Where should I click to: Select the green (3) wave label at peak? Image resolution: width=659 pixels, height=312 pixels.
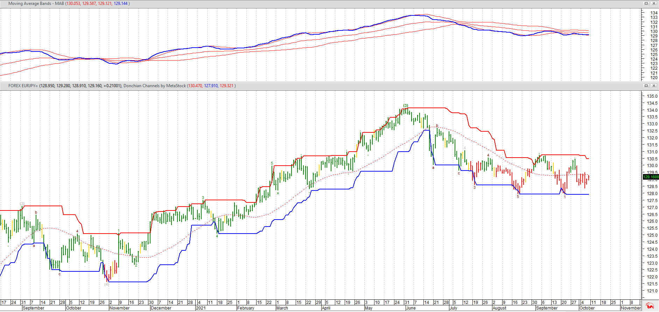coord(406,105)
